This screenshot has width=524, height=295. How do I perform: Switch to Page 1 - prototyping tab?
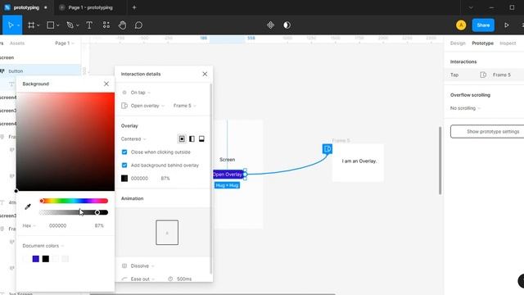(90, 7)
